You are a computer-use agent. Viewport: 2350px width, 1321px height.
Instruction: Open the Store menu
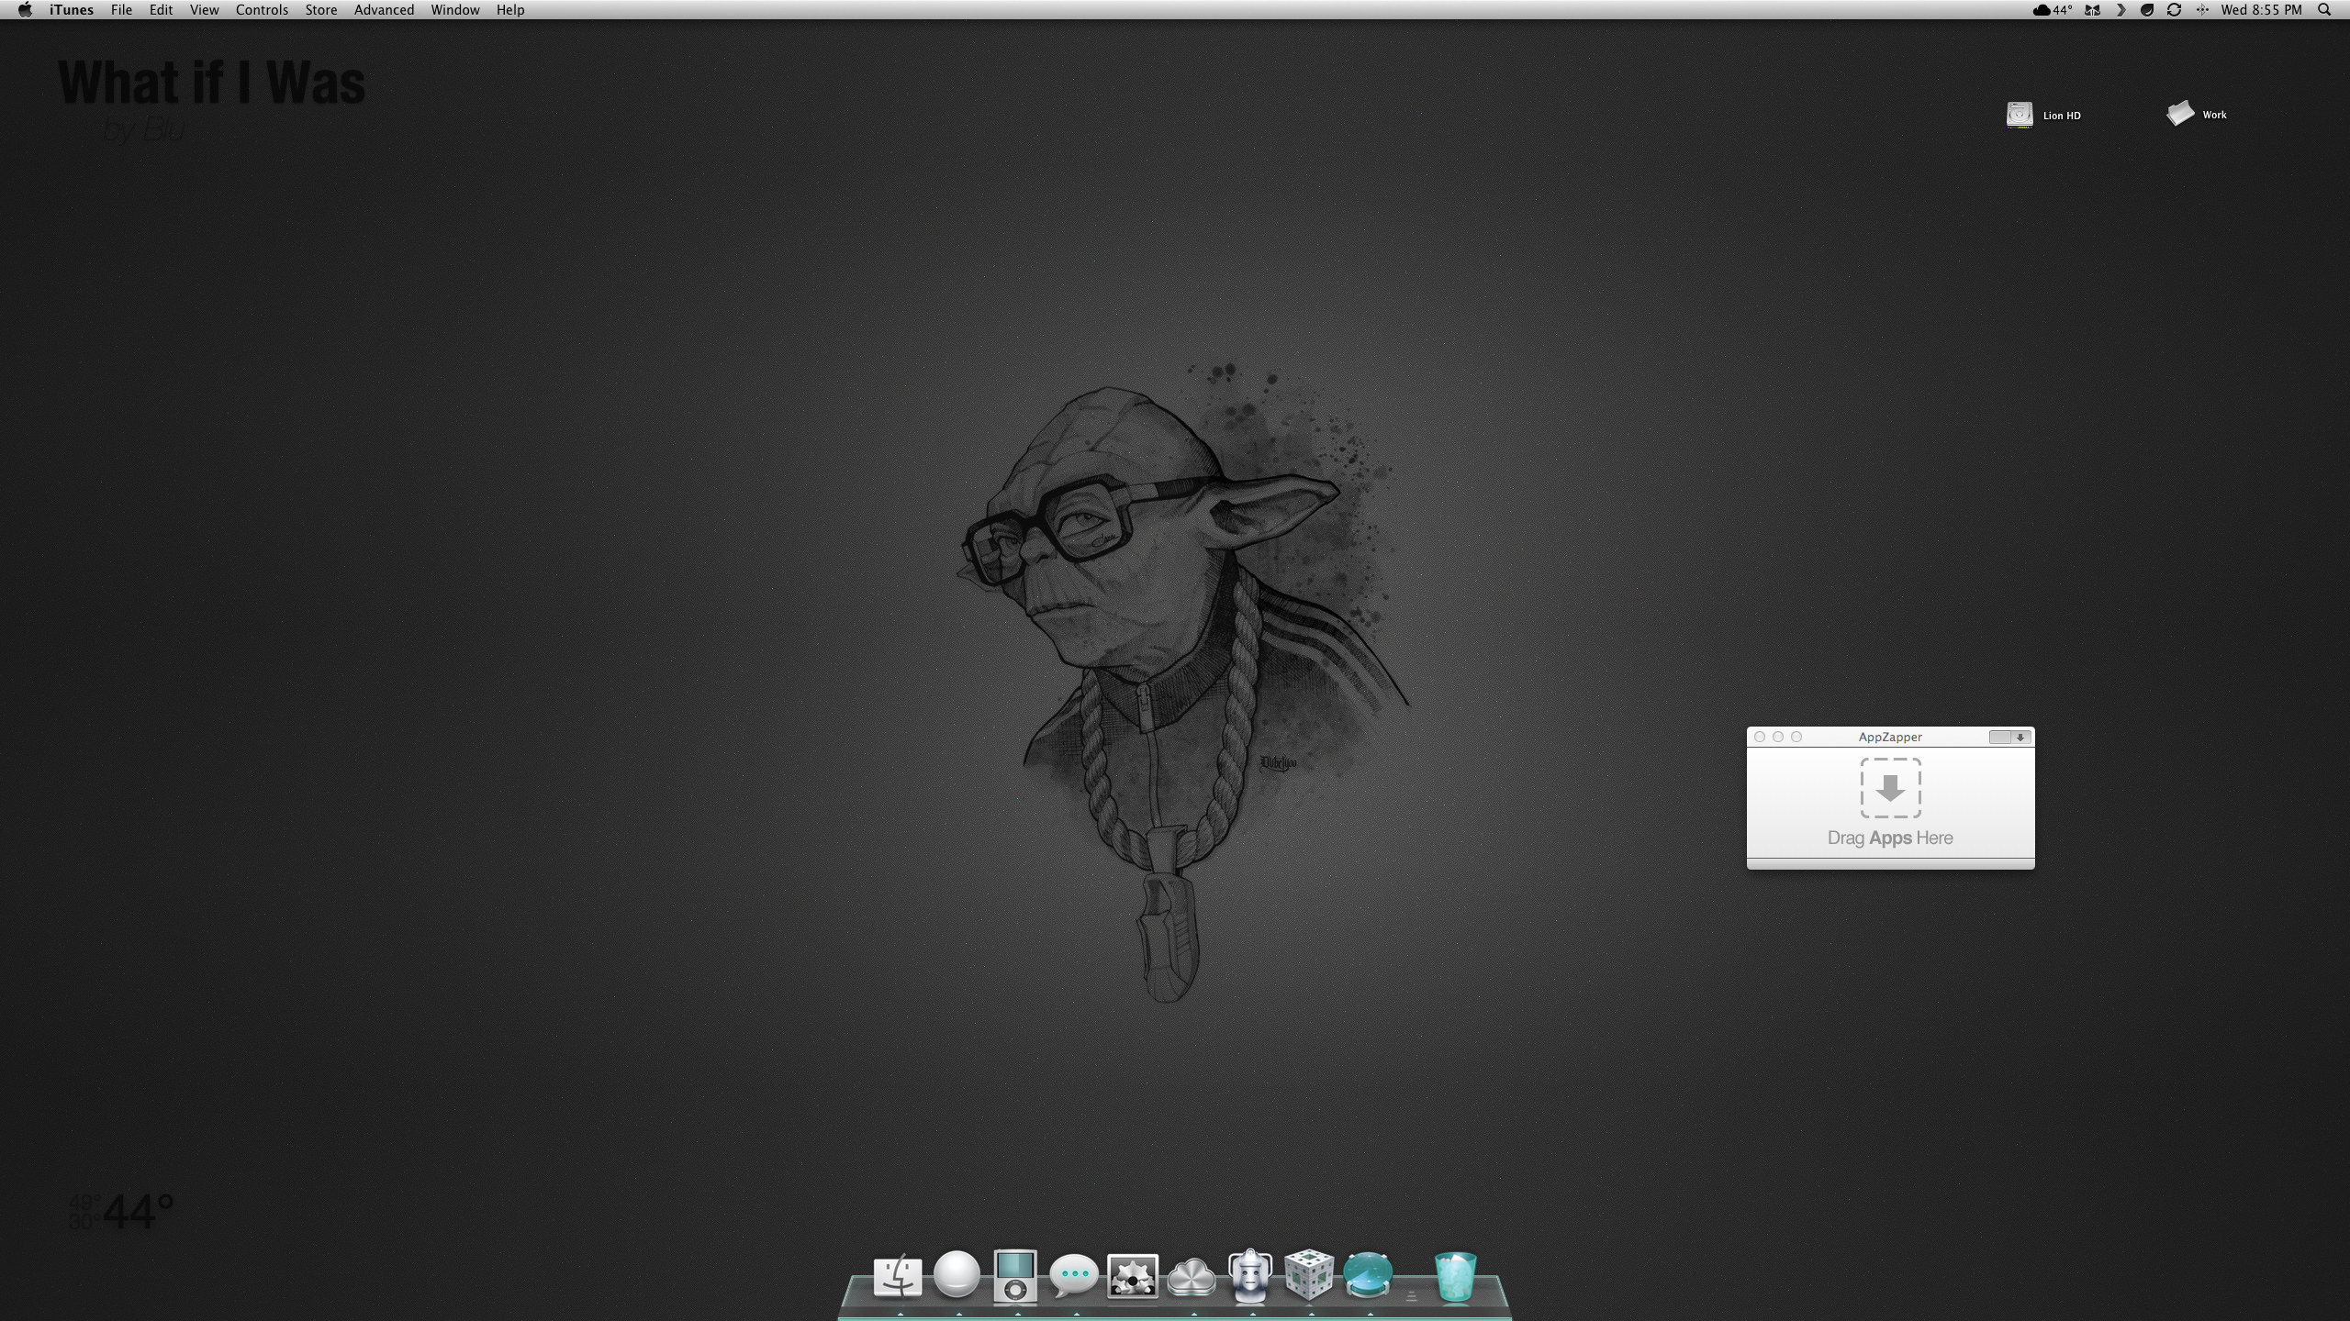[320, 10]
